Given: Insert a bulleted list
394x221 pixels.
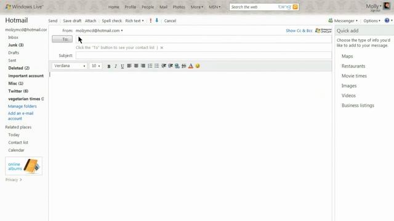Looking at the screenshot, I should (157, 66).
